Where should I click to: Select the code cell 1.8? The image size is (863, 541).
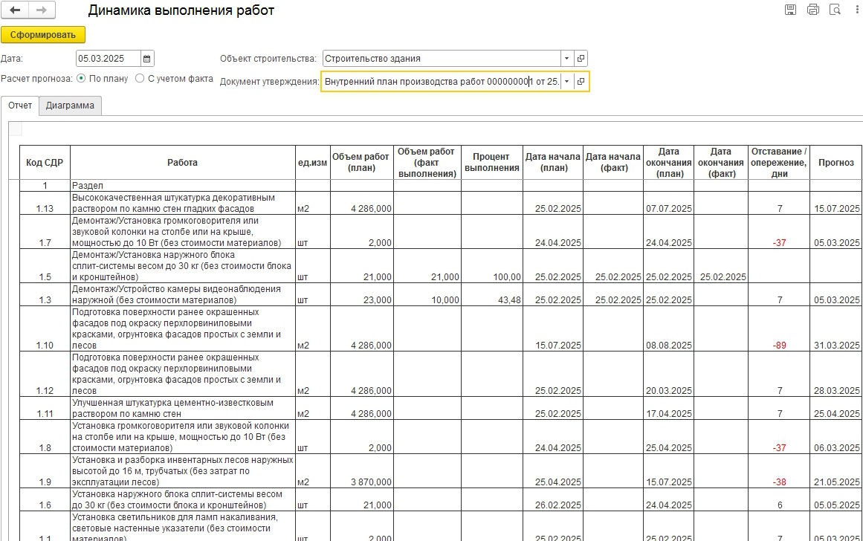[45, 437]
